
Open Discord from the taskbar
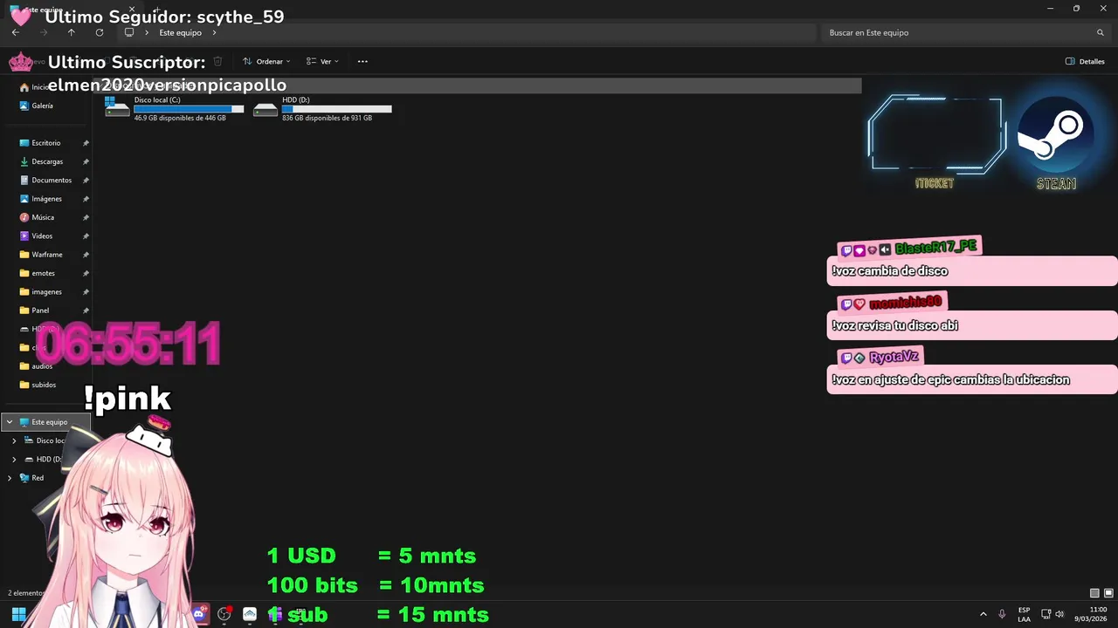(x=199, y=614)
